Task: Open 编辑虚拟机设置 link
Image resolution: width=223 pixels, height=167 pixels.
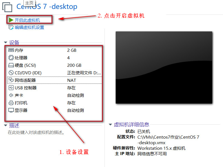Action: point(30,27)
